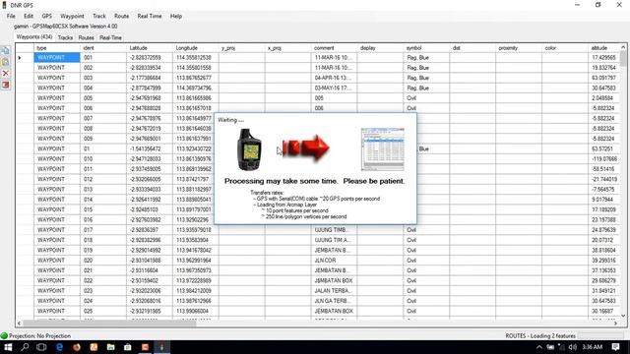Open the notification action center
The image size is (630, 354).
click(x=615, y=347)
